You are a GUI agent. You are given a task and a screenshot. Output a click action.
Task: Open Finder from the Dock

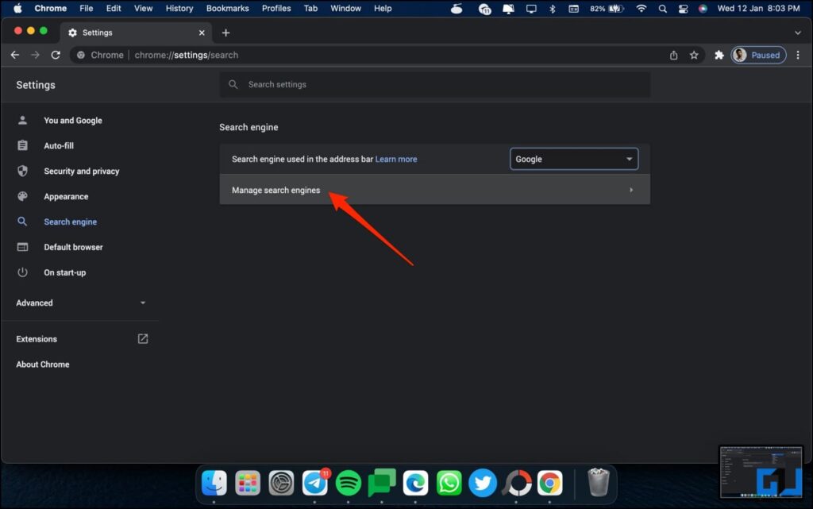[214, 483]
